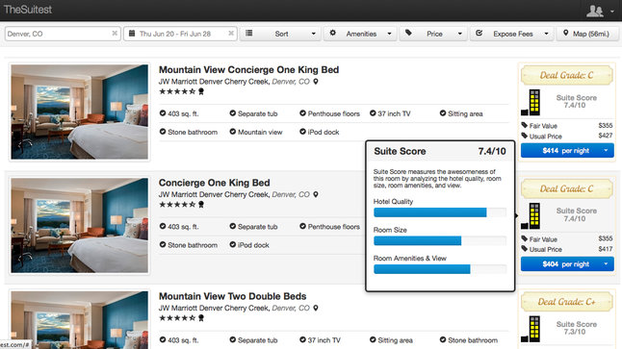The width and height of the screenshot is (622, 349).
Task: Open the Price filter dropdown
Action: click(x=432, y=34)
